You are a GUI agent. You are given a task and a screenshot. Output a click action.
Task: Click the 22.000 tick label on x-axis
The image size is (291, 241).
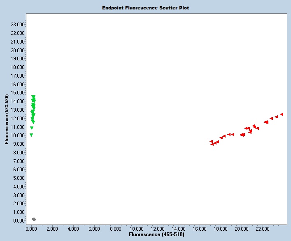point(263,228)
